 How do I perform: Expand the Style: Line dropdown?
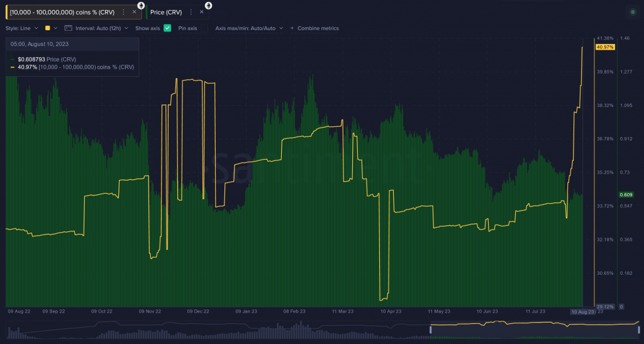pyautogui.click(x=22, y=28)
